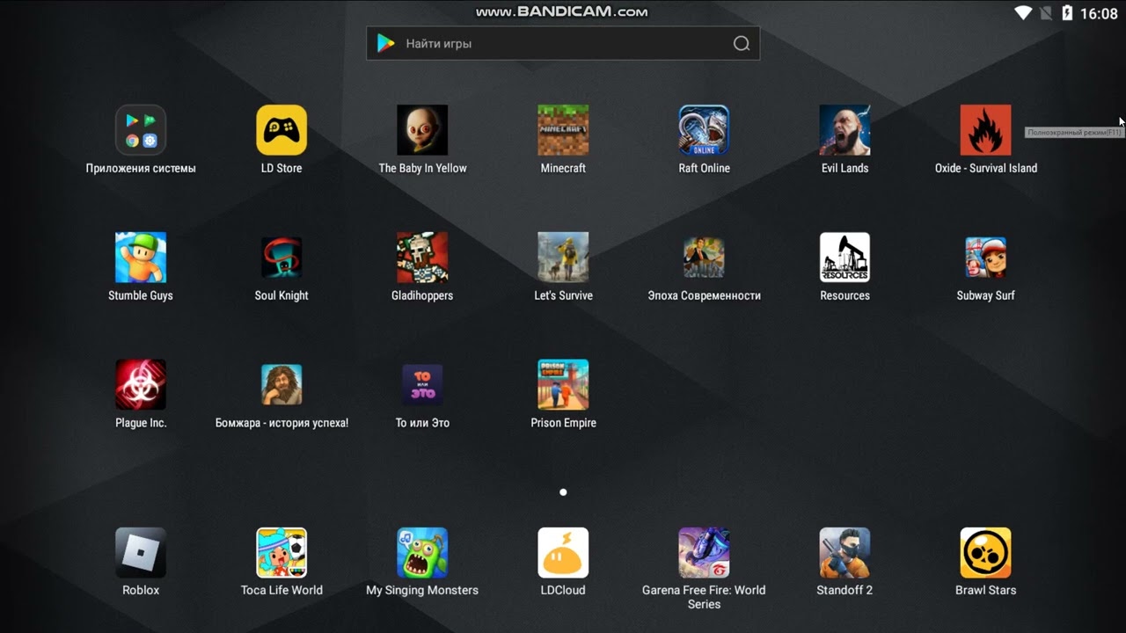Launch То или Это app
Image resolution: width=1126 pixels, height=633 pixels.
click(422, 385)
